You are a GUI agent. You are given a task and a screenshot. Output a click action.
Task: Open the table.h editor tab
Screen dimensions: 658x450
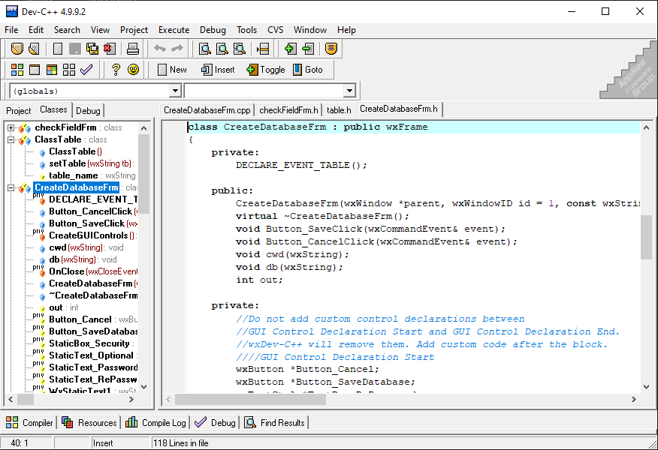tap(339, 110)
